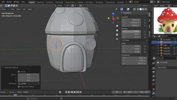Click the pan hand gizmo in the viewport
This screenshot has width=177, height=100.
click(117, 30)
